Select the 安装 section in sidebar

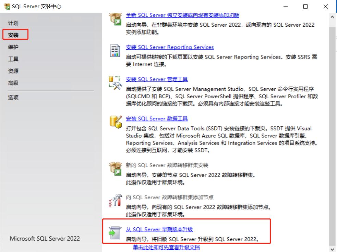coord(13,35)
